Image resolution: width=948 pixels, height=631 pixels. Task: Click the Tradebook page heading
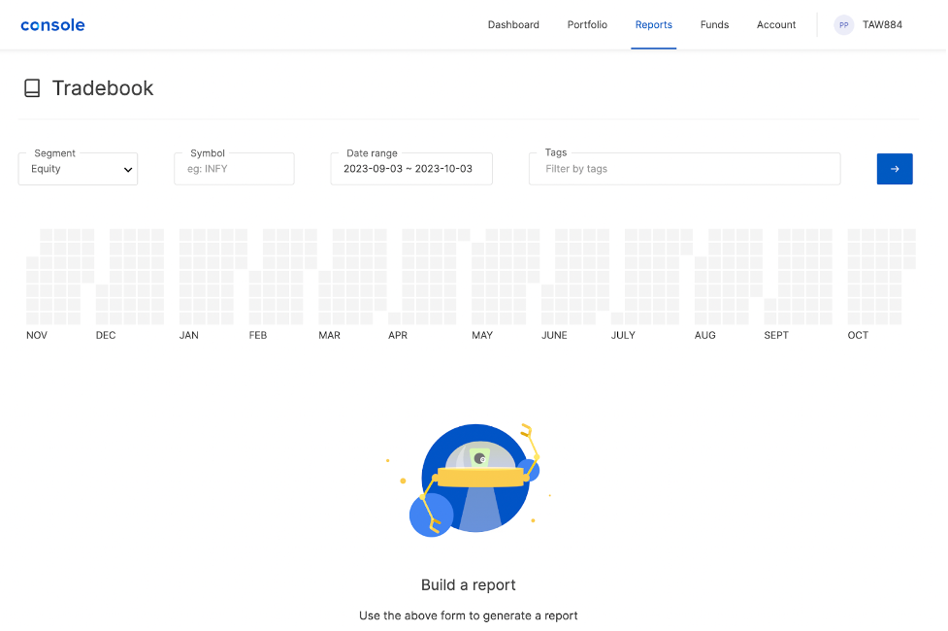[x=103, y=88]
